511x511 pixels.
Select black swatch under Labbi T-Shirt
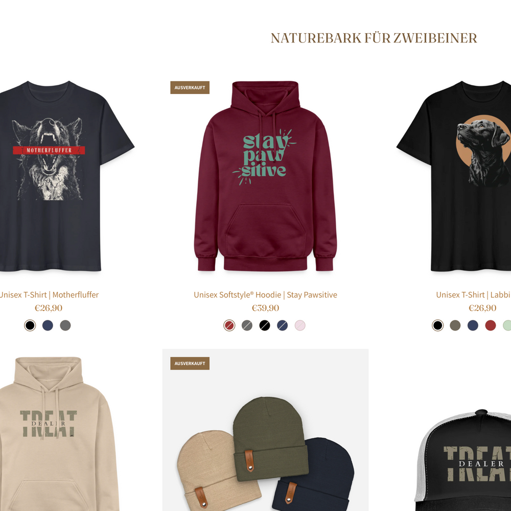(438, 325)
